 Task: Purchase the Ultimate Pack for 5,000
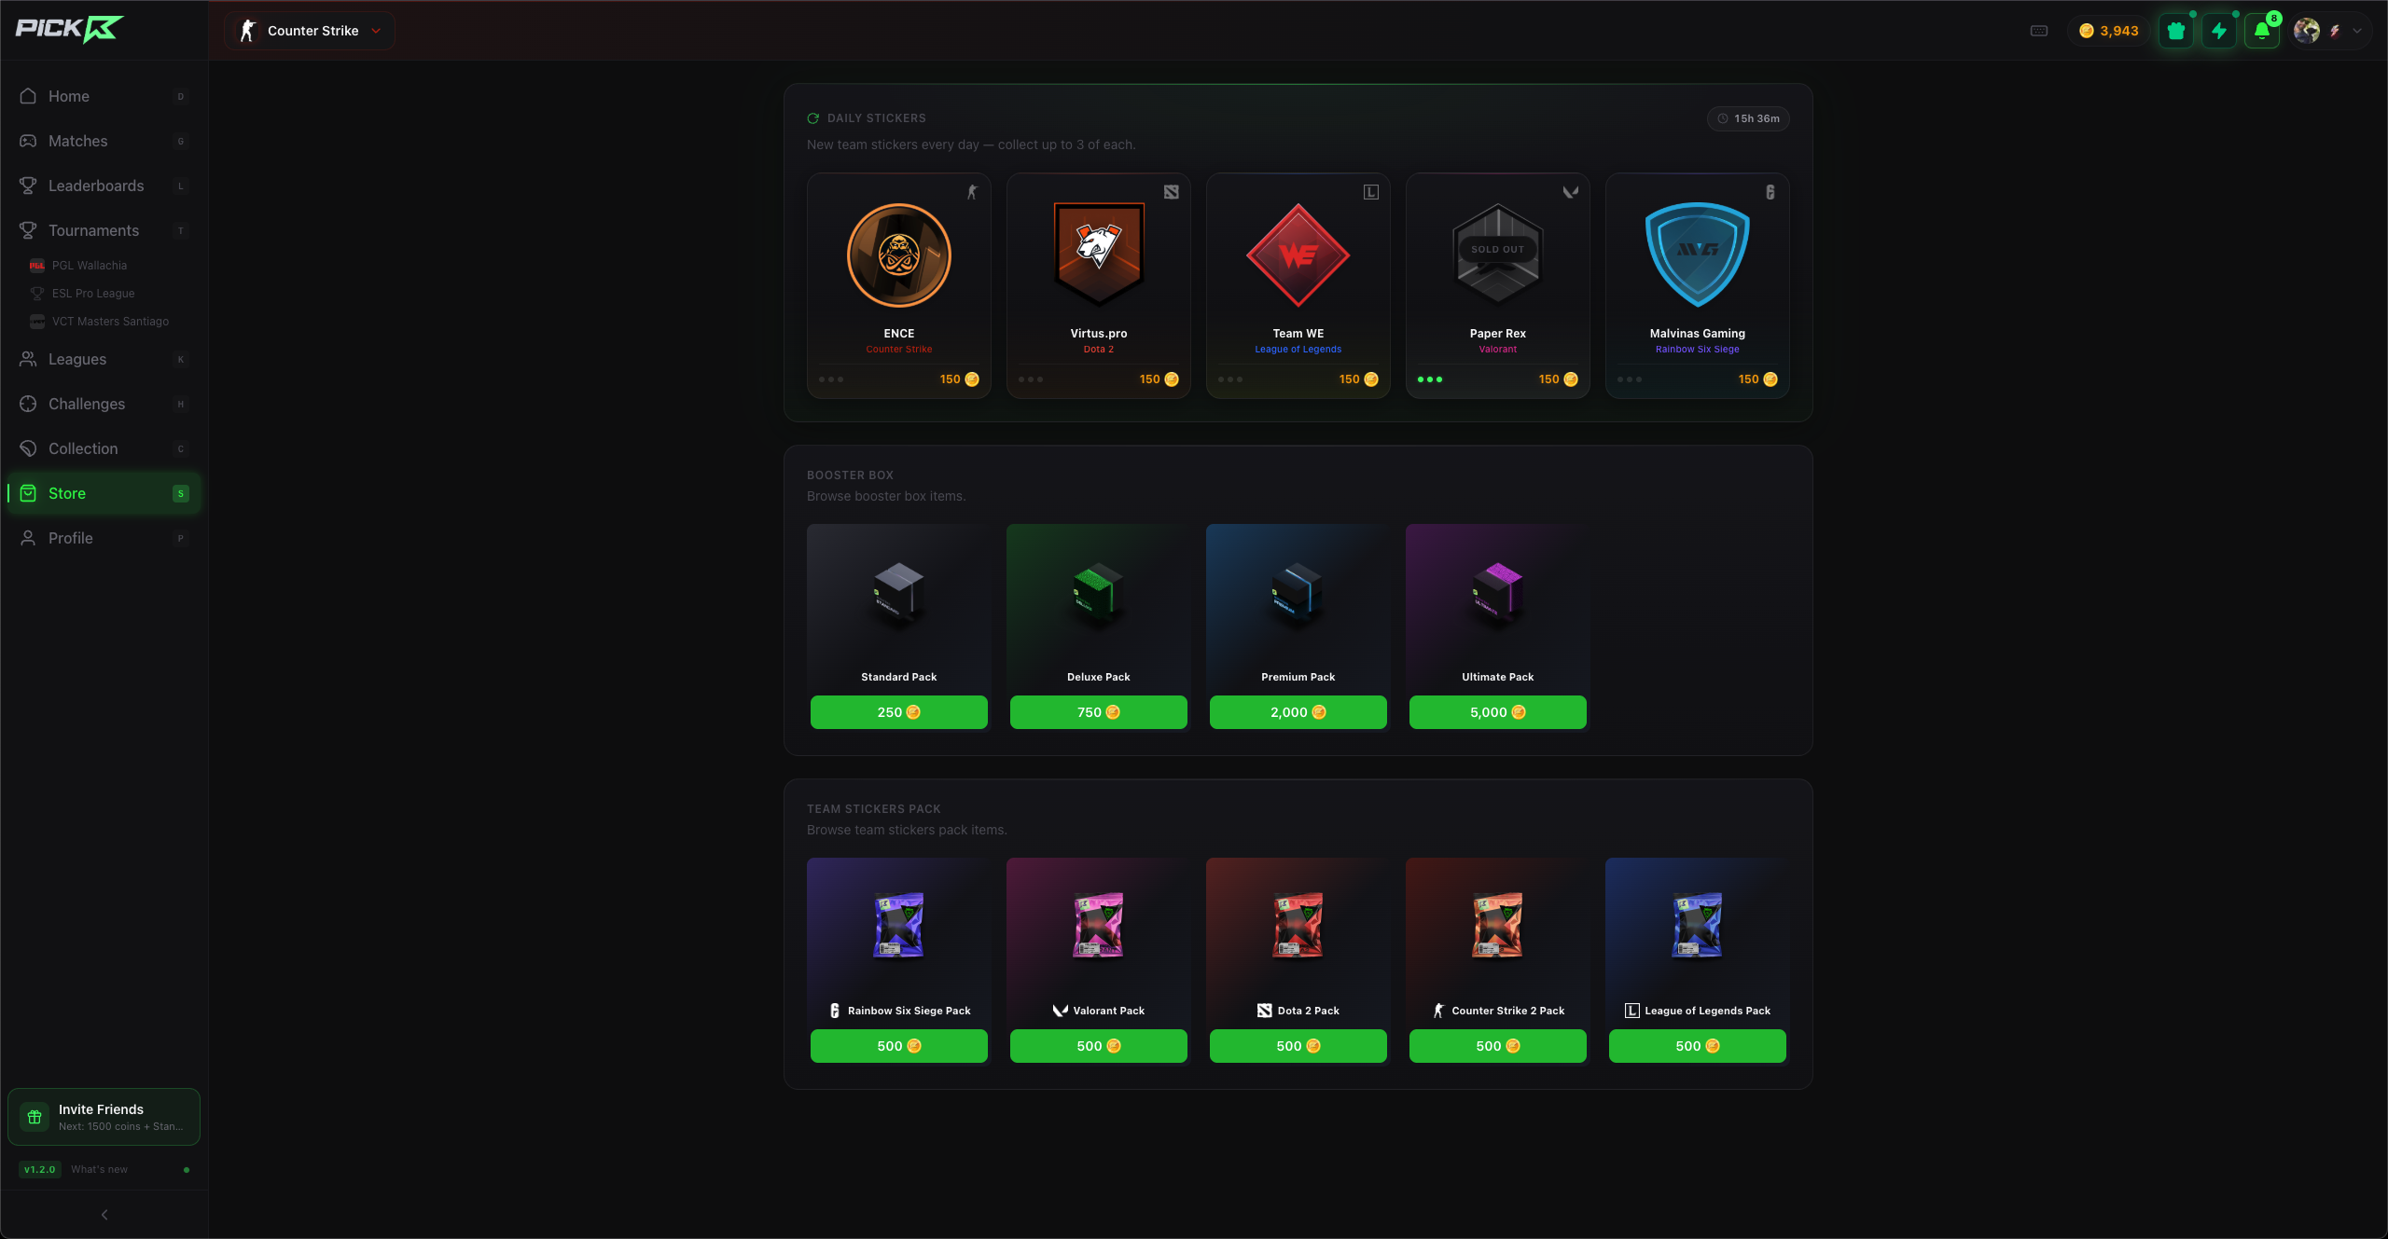pos(1497,712)
